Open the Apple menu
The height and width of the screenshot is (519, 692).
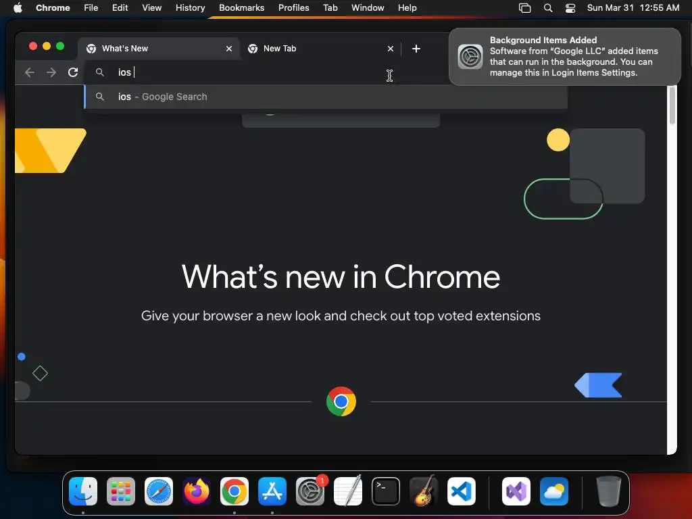[18, 8]
